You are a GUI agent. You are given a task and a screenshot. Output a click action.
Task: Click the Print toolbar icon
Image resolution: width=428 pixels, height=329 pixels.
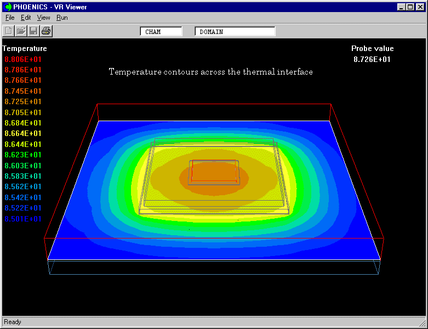pyautogui.click(x=46, y=31)
